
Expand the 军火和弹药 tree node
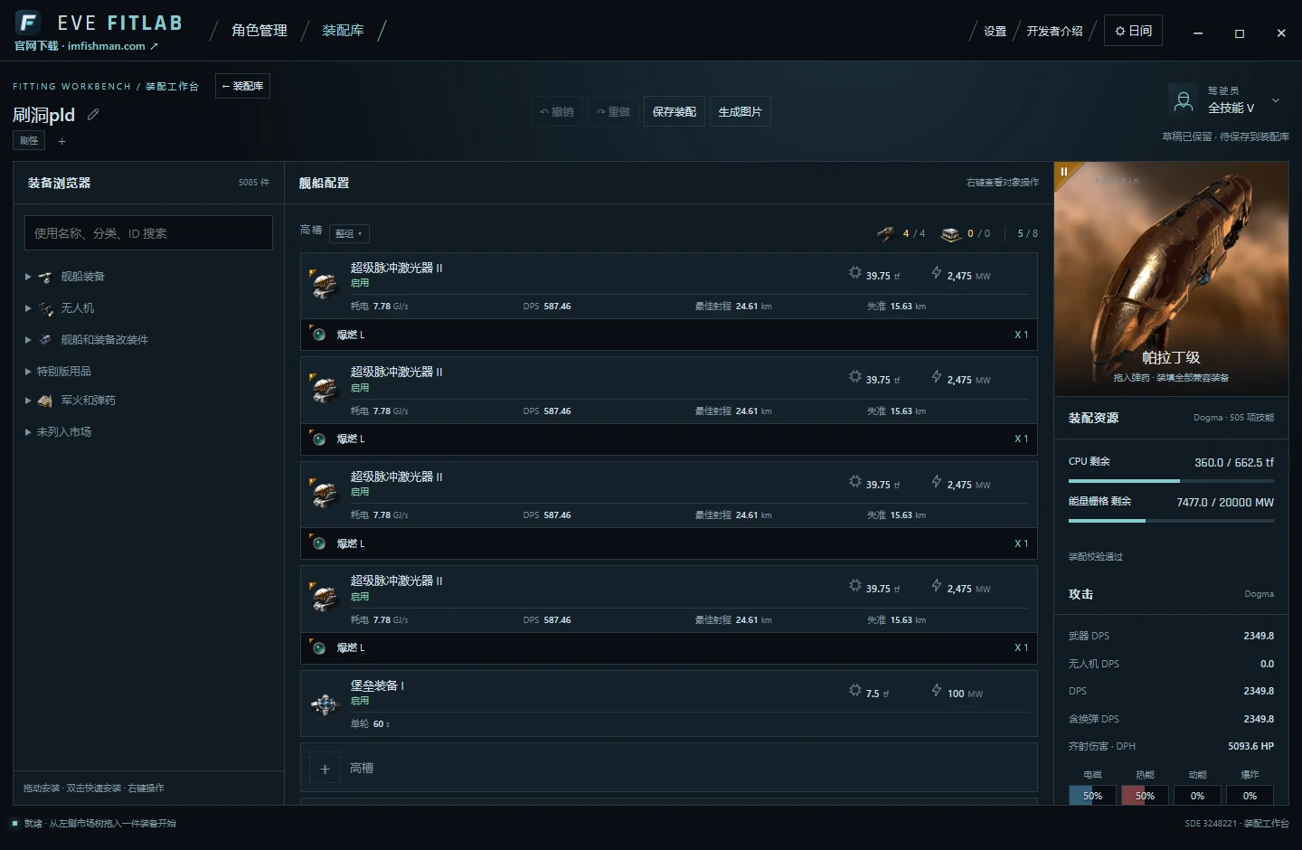(28, 401)
